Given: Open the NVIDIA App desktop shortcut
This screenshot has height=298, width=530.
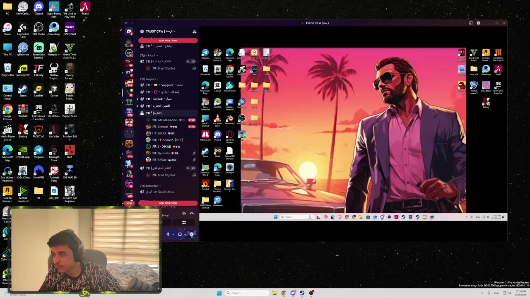Looking at the screenshot, I should (23, 152).
